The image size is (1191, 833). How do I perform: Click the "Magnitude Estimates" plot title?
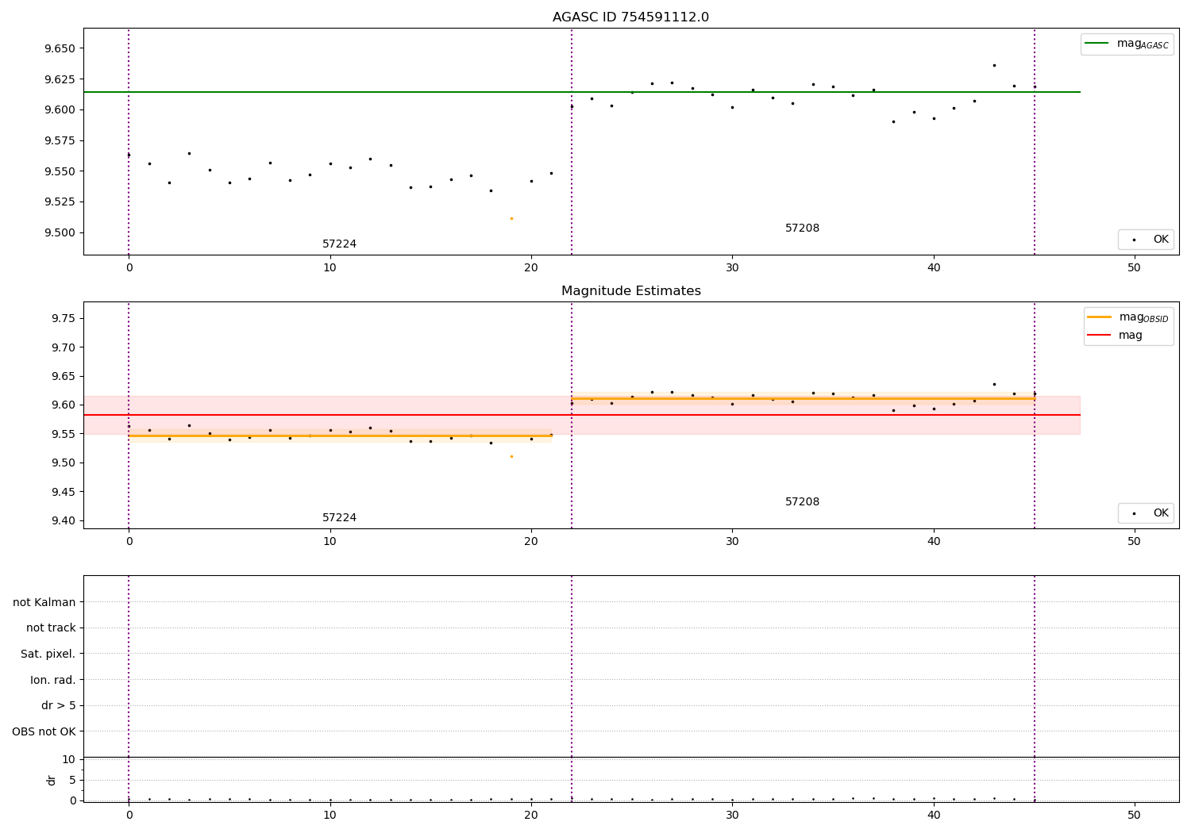[x=631, y=291]
